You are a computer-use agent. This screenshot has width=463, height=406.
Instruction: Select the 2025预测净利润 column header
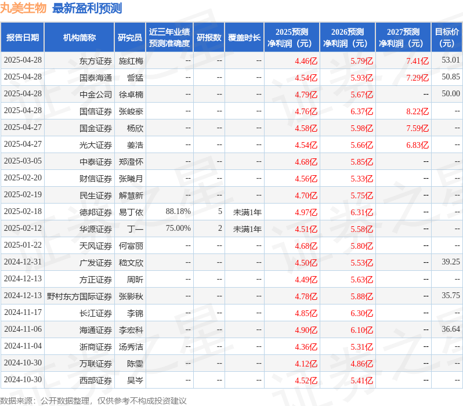292,38
